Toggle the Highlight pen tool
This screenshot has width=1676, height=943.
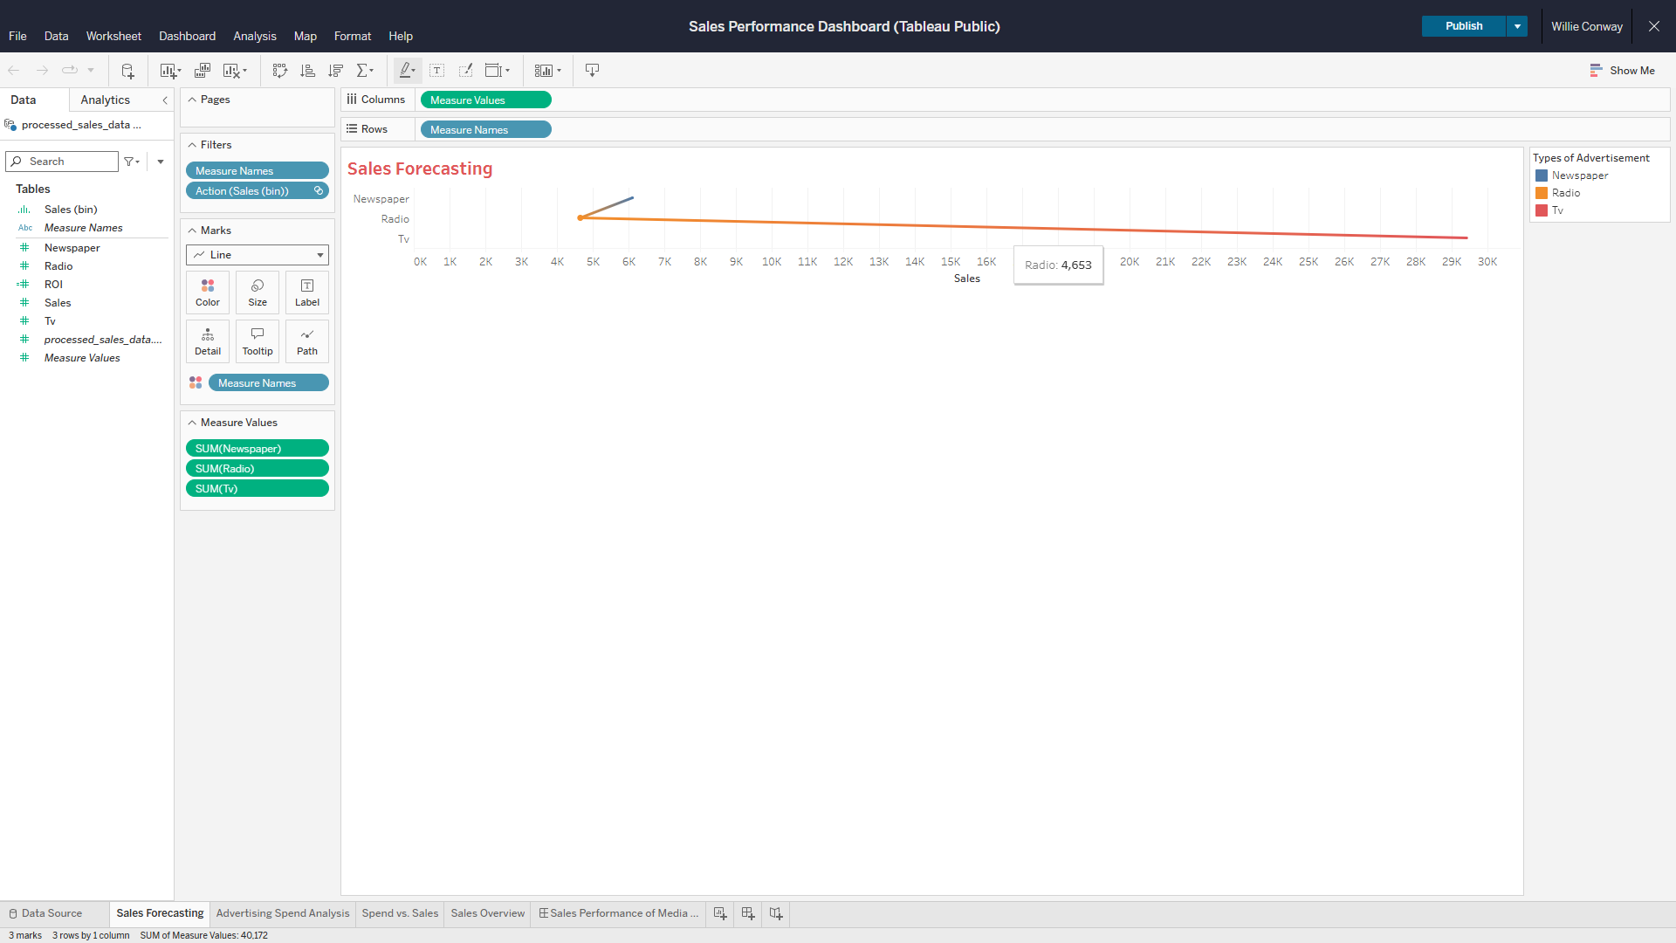click(x=405, y=71)
